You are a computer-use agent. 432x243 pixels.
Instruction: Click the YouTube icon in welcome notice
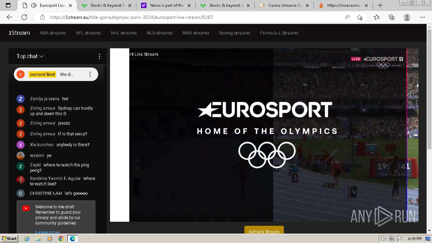click(26, 208)
